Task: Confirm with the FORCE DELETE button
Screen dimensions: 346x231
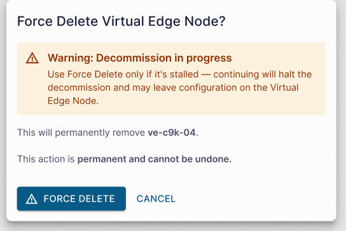Action: click(71, 199)
